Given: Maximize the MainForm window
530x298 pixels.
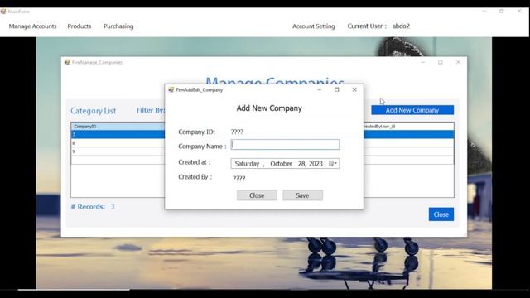Looking at the screenshot, I should click(502, 11).
